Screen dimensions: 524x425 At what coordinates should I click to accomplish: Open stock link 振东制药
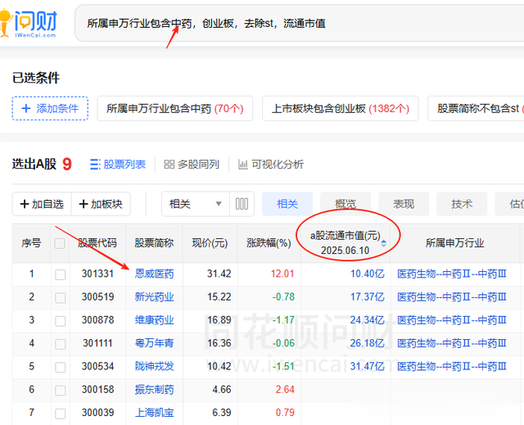click(155, 390)
